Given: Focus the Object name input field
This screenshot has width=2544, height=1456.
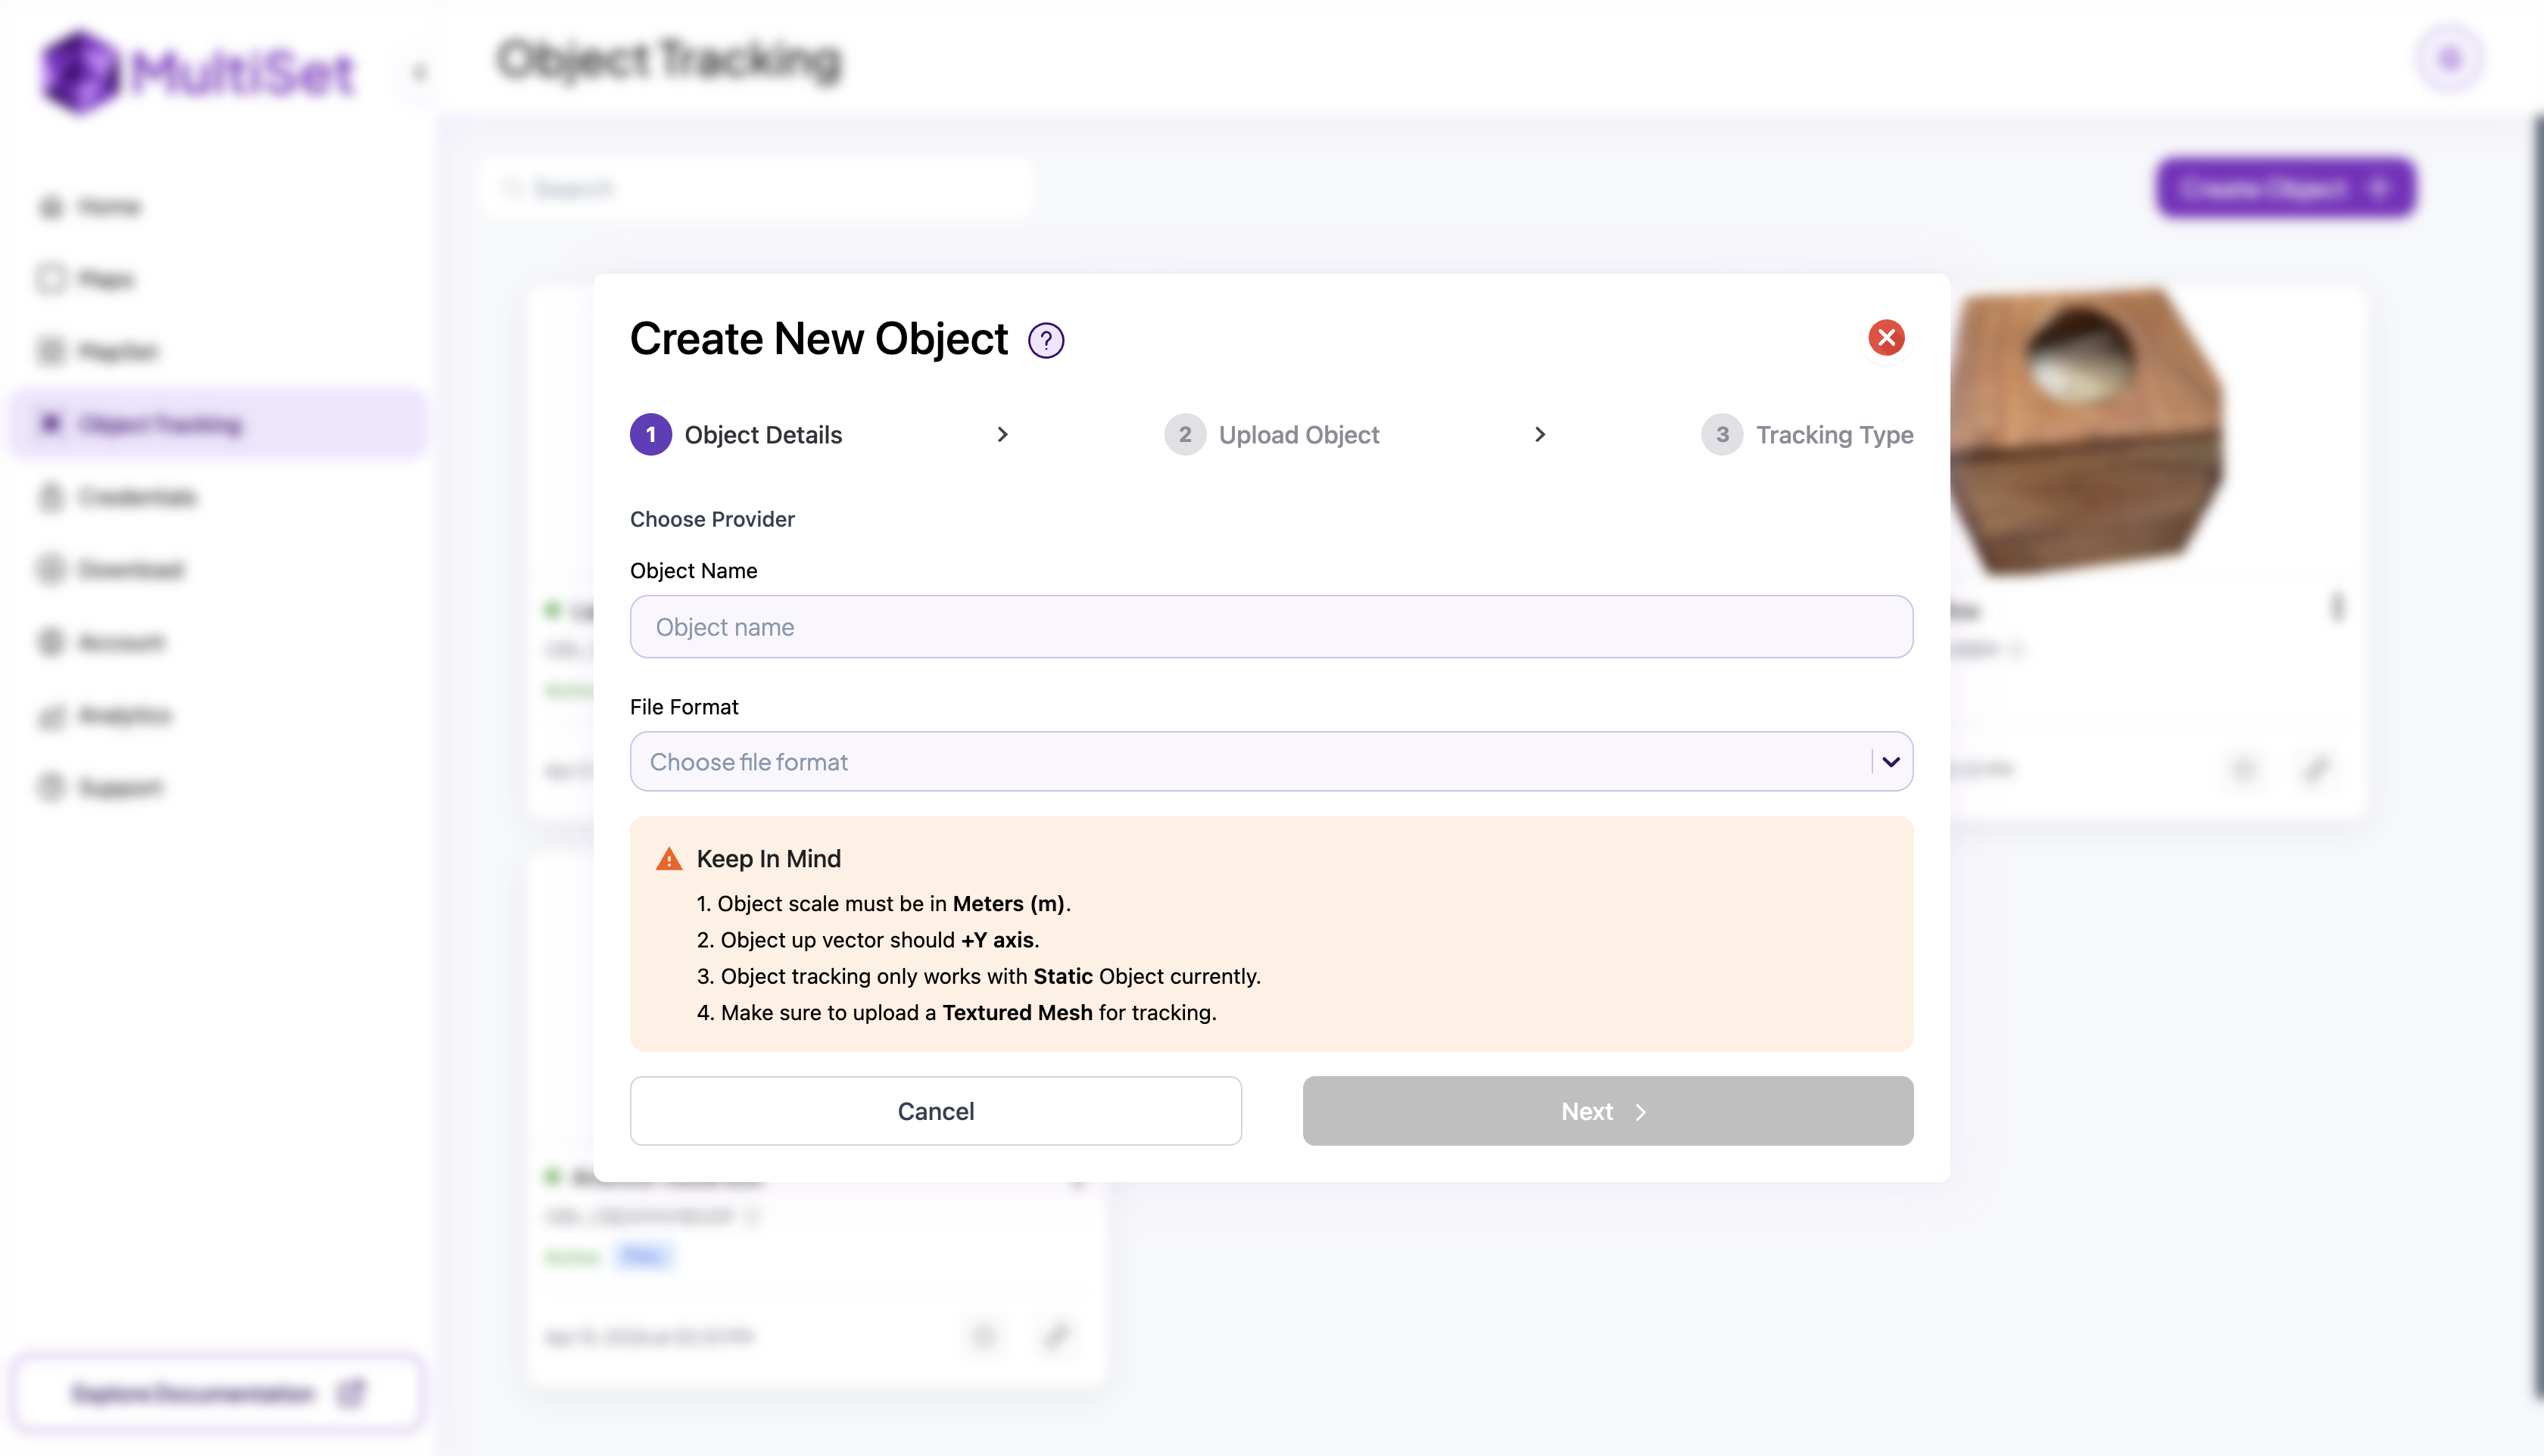Looking at the screenshot, I should coord(1270,627).
